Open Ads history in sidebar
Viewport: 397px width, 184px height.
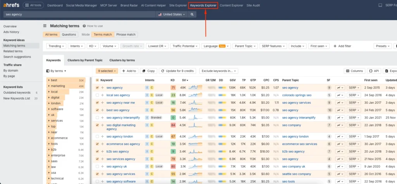pos(11,32)
